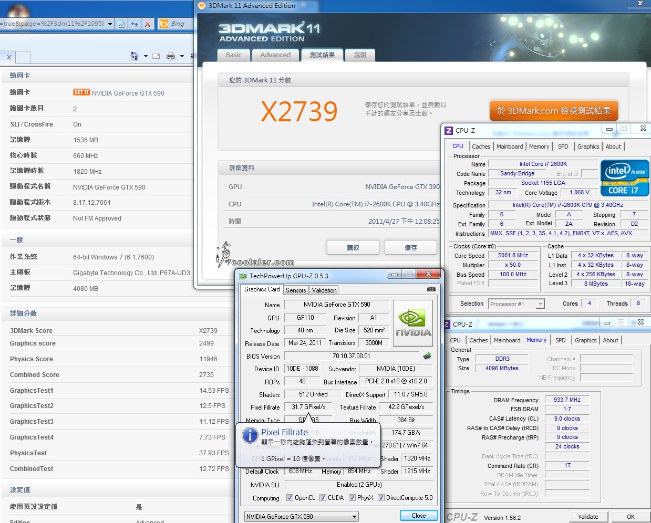Image resolution: width=651 pixels, height=523 pixels.
Task: Switch to Validation tab in GPU-Z
Action: point(324,290)
